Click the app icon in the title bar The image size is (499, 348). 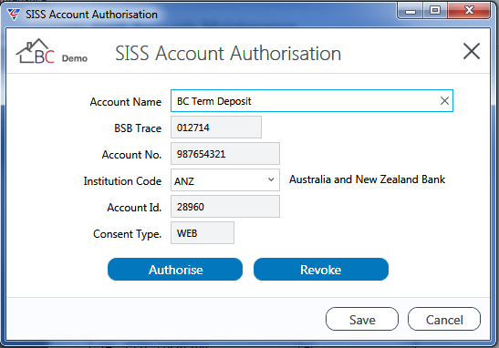pos(14,15)
